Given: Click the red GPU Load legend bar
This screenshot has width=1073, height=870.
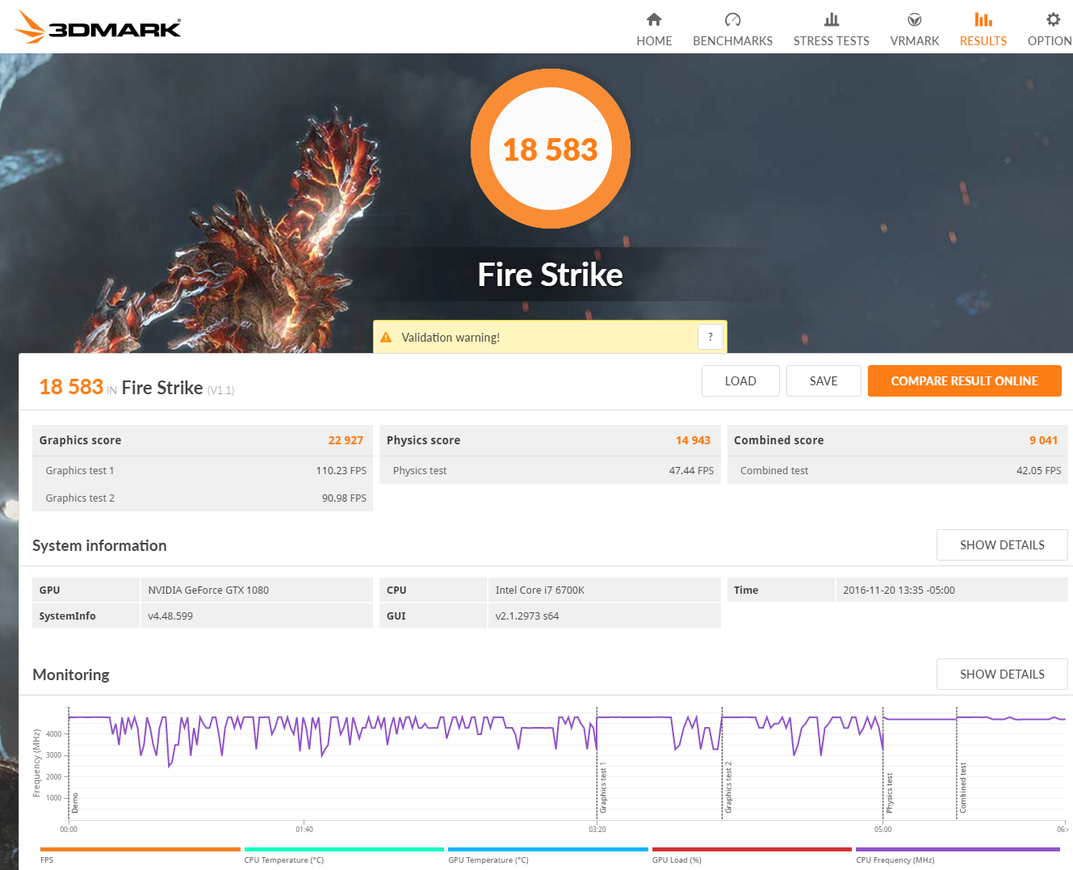Looking at the screenshot, I should [x=752, y=849].
